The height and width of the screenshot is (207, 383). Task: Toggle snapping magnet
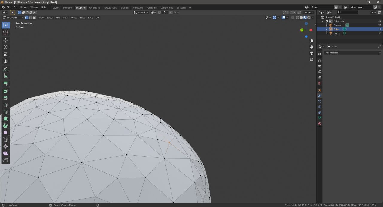point(159,13)
